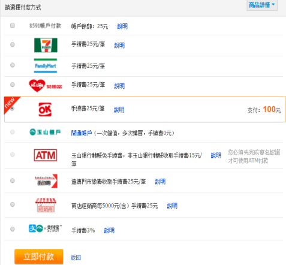Open the 開通帳戶 link
This screenshot has width=286, height=265.
coord(82,133)
